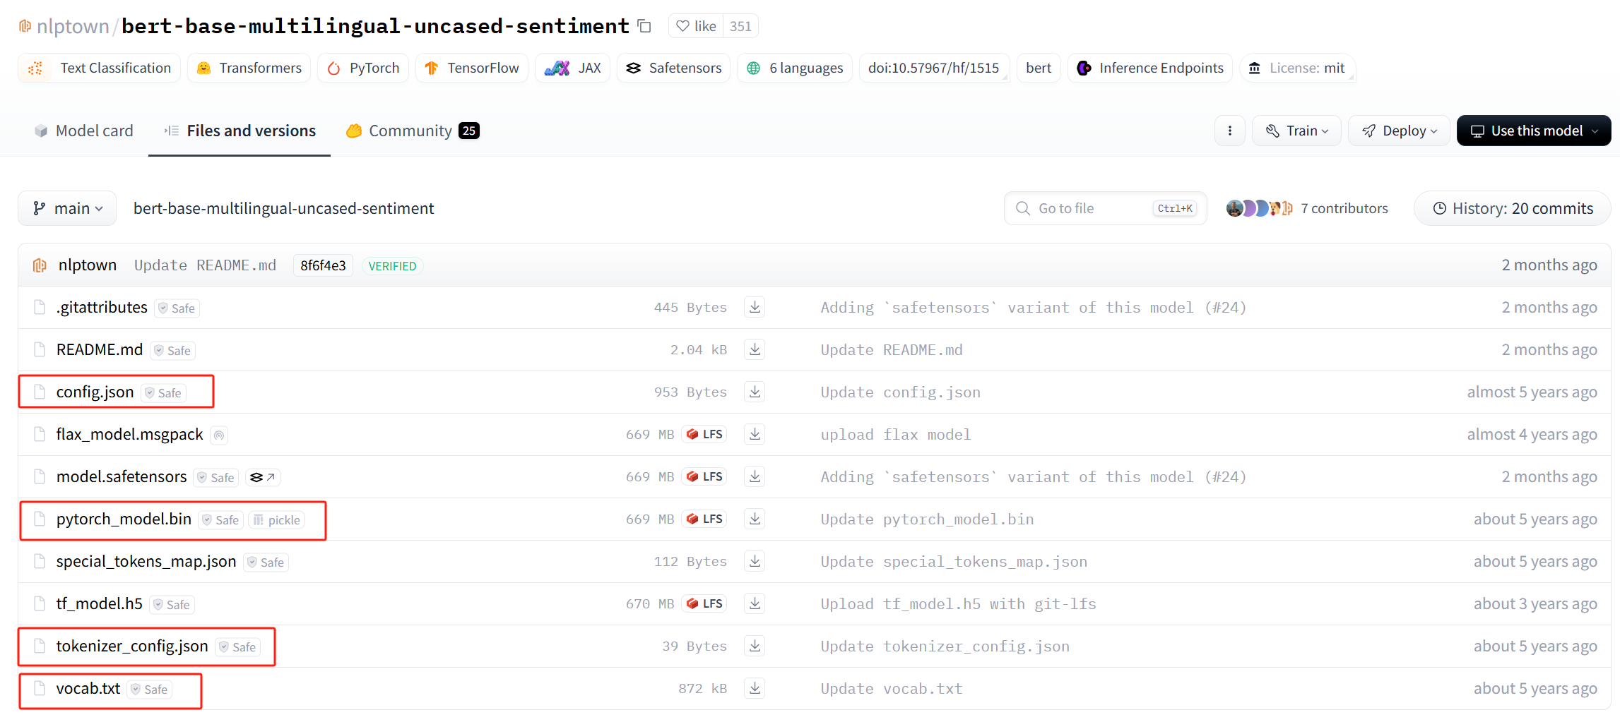This screenshot has width=1620, height=722.
Task: Switch to the Model card tab
Action: (83, 131)
